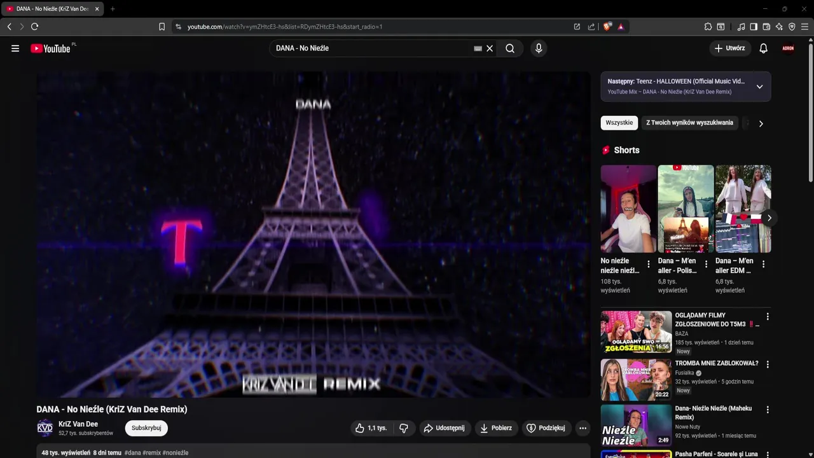Open the tab search icon in toolbar
The width and height of the screenshot is (814, 458).
pos(721,27)
